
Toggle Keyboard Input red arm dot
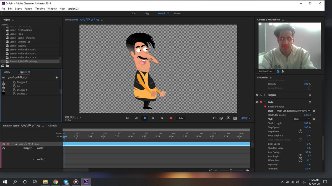[x=265, y=107]
